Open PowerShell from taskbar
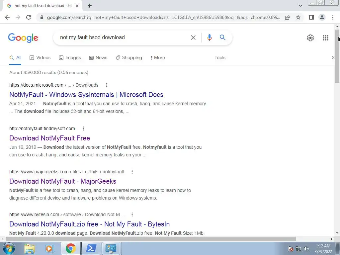This screenshot has width=340, height=255. coord(91,248)
